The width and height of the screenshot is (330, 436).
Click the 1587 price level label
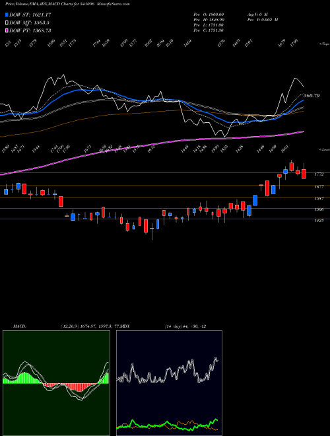click(319, 199)
